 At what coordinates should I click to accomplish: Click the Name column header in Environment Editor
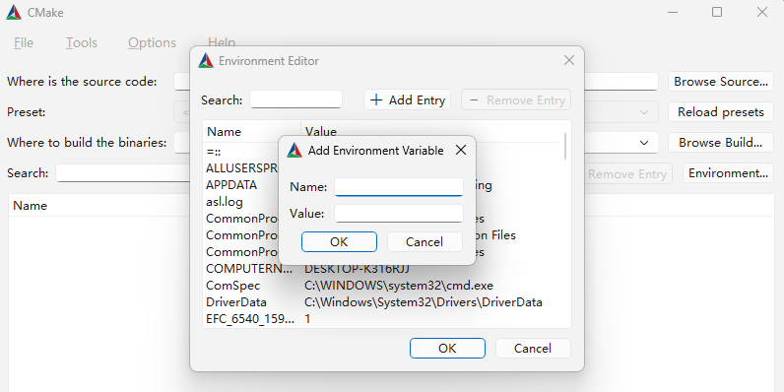[252, 132]
